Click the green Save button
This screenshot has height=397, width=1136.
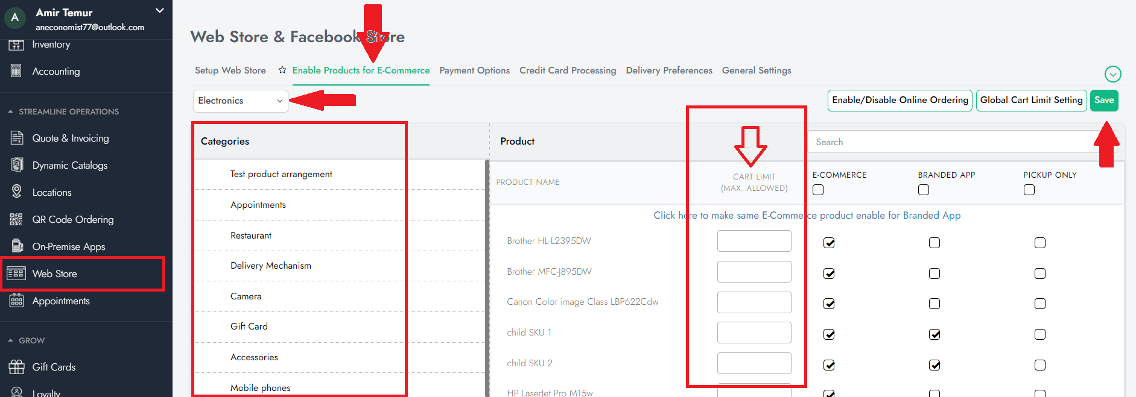1103,100
